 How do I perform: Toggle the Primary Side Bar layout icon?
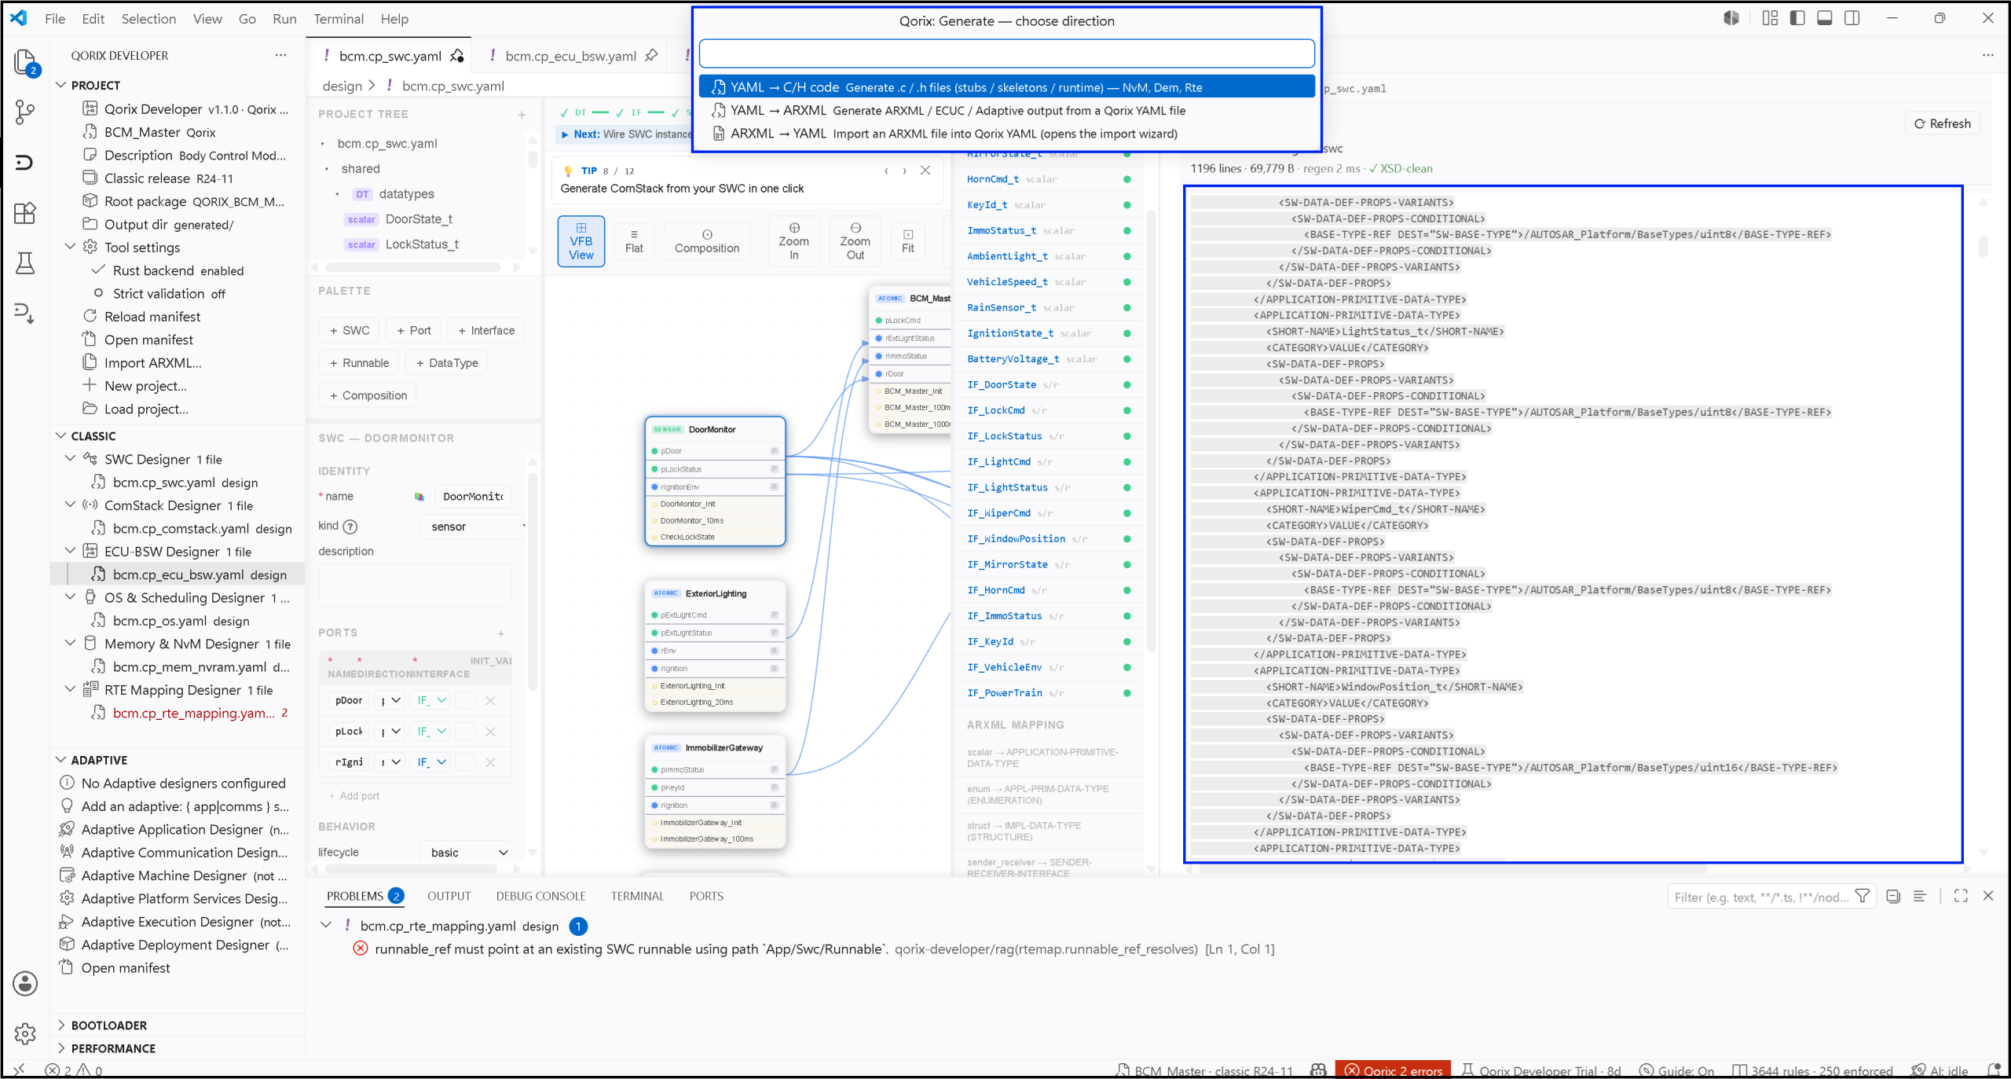pos(1797,18)
